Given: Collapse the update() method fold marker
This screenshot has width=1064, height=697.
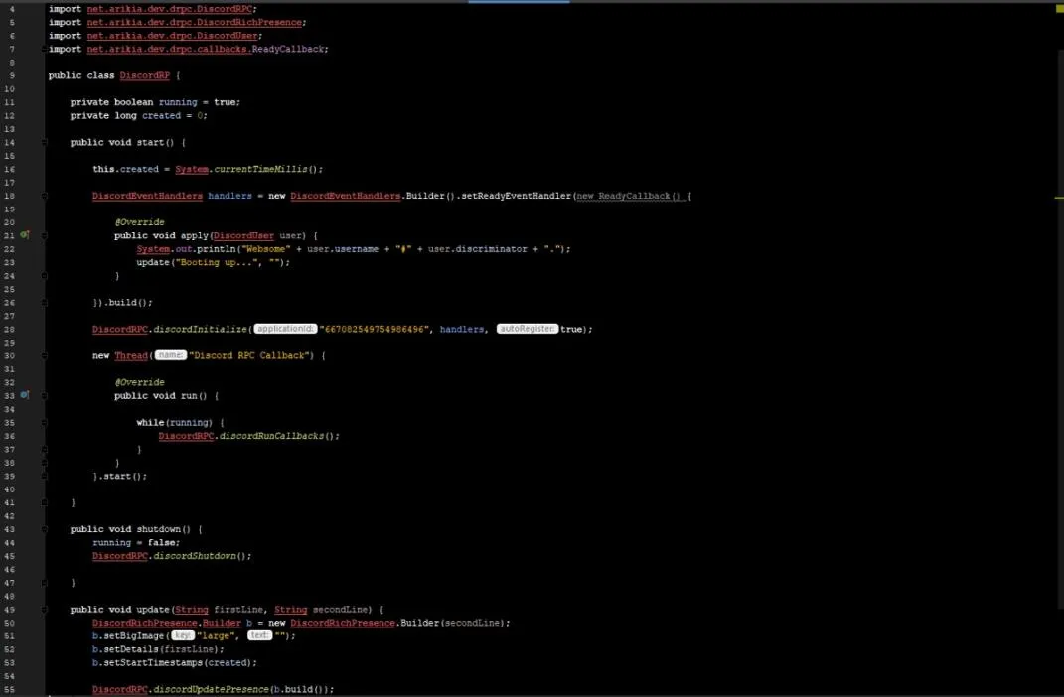Looking at the screenshot, I should coord(45,609).
